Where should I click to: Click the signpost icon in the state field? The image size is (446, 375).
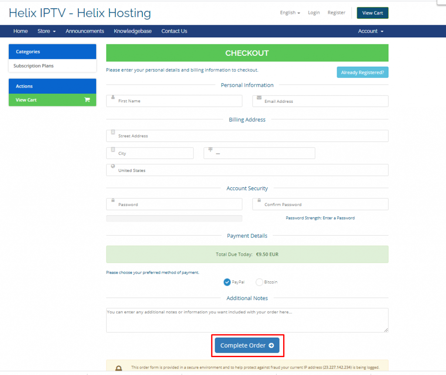(x=210, y=149)
